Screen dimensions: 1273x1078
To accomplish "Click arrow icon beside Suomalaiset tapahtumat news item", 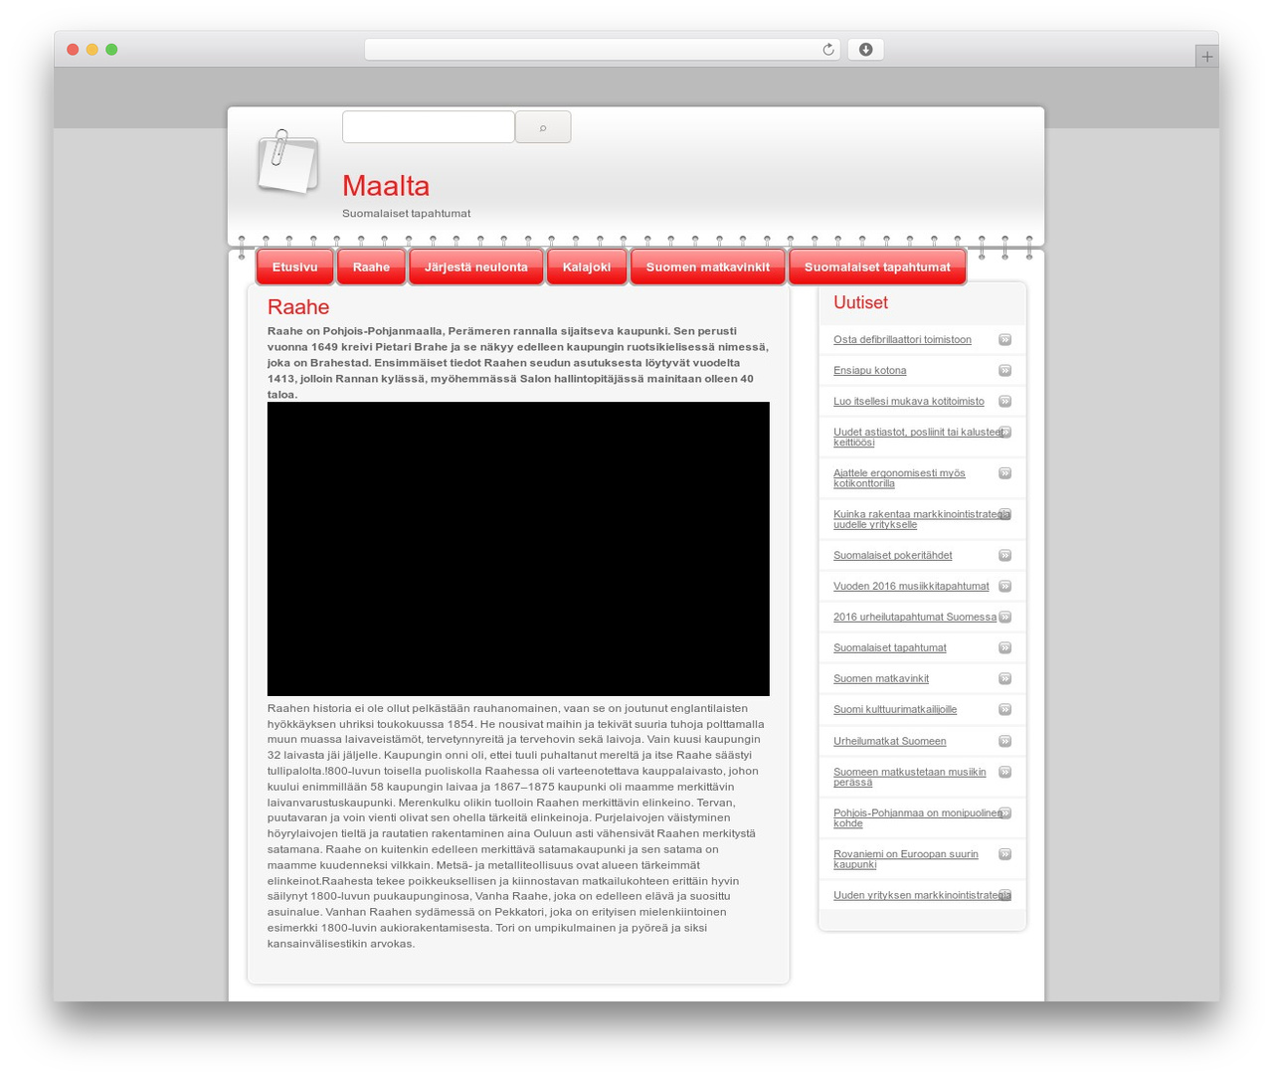I will (x=1004, y=647).
